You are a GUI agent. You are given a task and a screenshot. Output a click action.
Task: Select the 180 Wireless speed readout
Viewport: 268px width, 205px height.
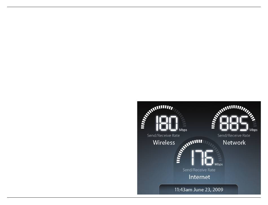click(x=167, y=123)
